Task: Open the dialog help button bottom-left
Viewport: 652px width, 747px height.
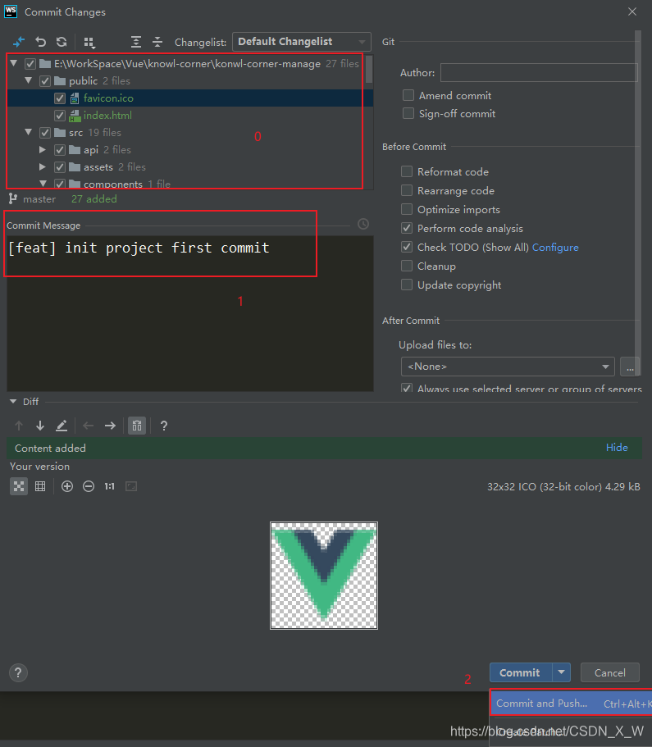Action: pyautogui.click(x=18, y=672)
